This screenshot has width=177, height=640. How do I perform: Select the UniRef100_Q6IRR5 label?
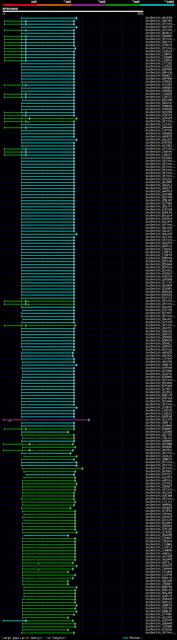tap(159, 182)
